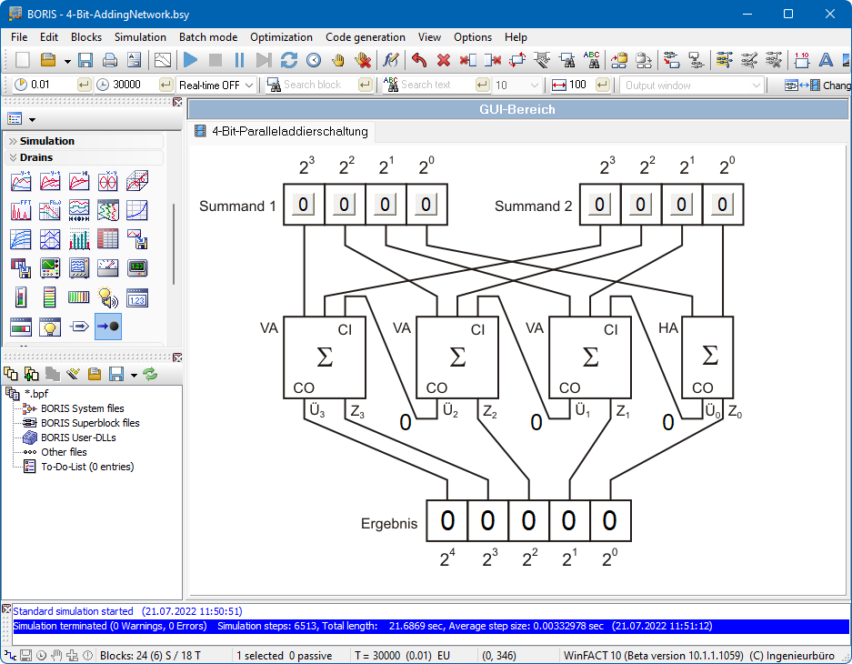Start the simulation with the play button
852x664 pixels.
[190, 60]
